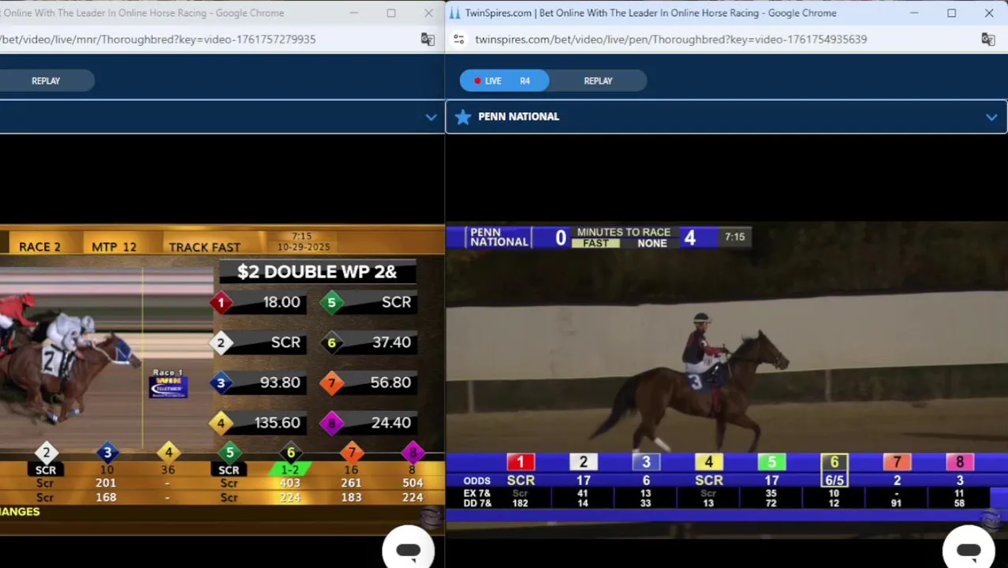The width and height of the screenshot is (1008, 568).
Task: Focus the address bar ending in mnr/Thoroughbred
Action: click(158, 39)
